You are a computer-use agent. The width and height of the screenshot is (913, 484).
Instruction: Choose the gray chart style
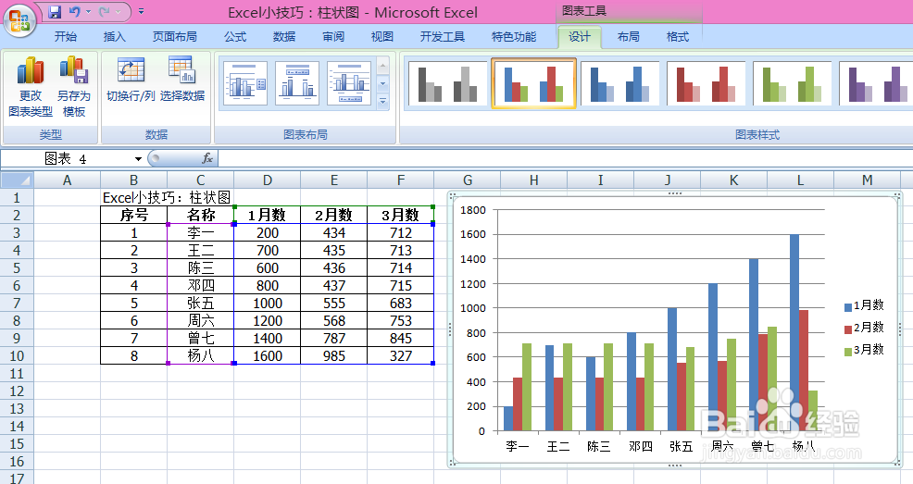click(447, 83)
